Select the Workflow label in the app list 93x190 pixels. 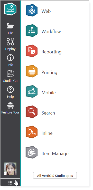tap(51, 32)
